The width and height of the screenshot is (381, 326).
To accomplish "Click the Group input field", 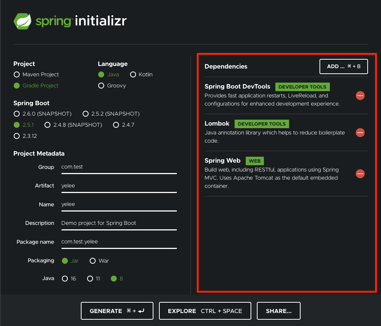I will coord(119,167).
